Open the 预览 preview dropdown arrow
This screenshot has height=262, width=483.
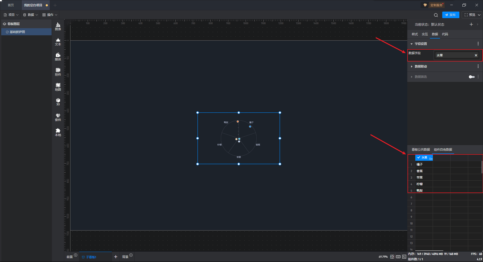point(479,15)
